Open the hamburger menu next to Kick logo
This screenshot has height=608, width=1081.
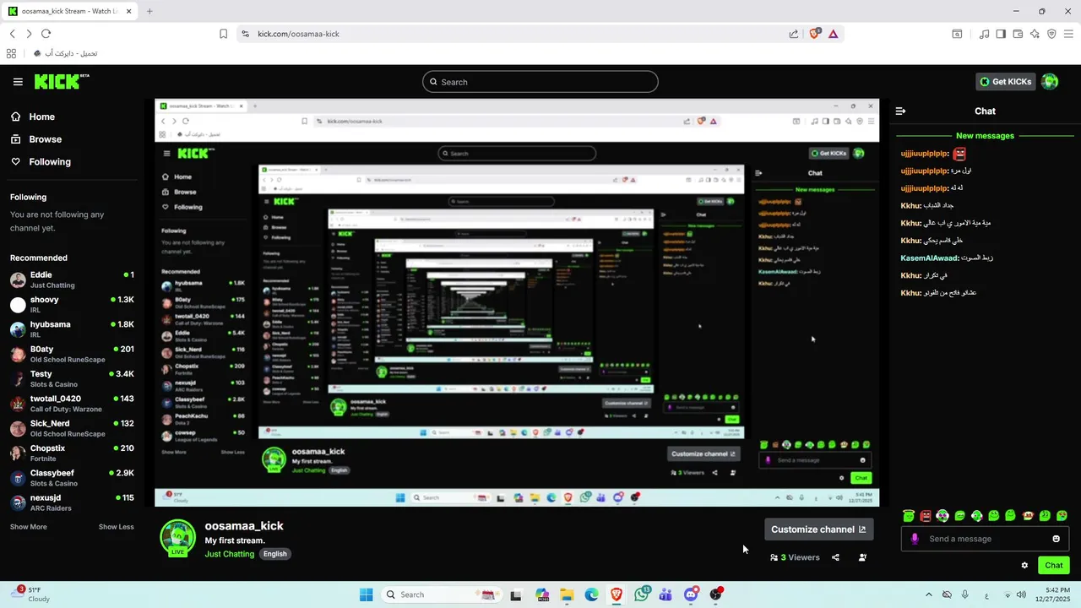18,82
